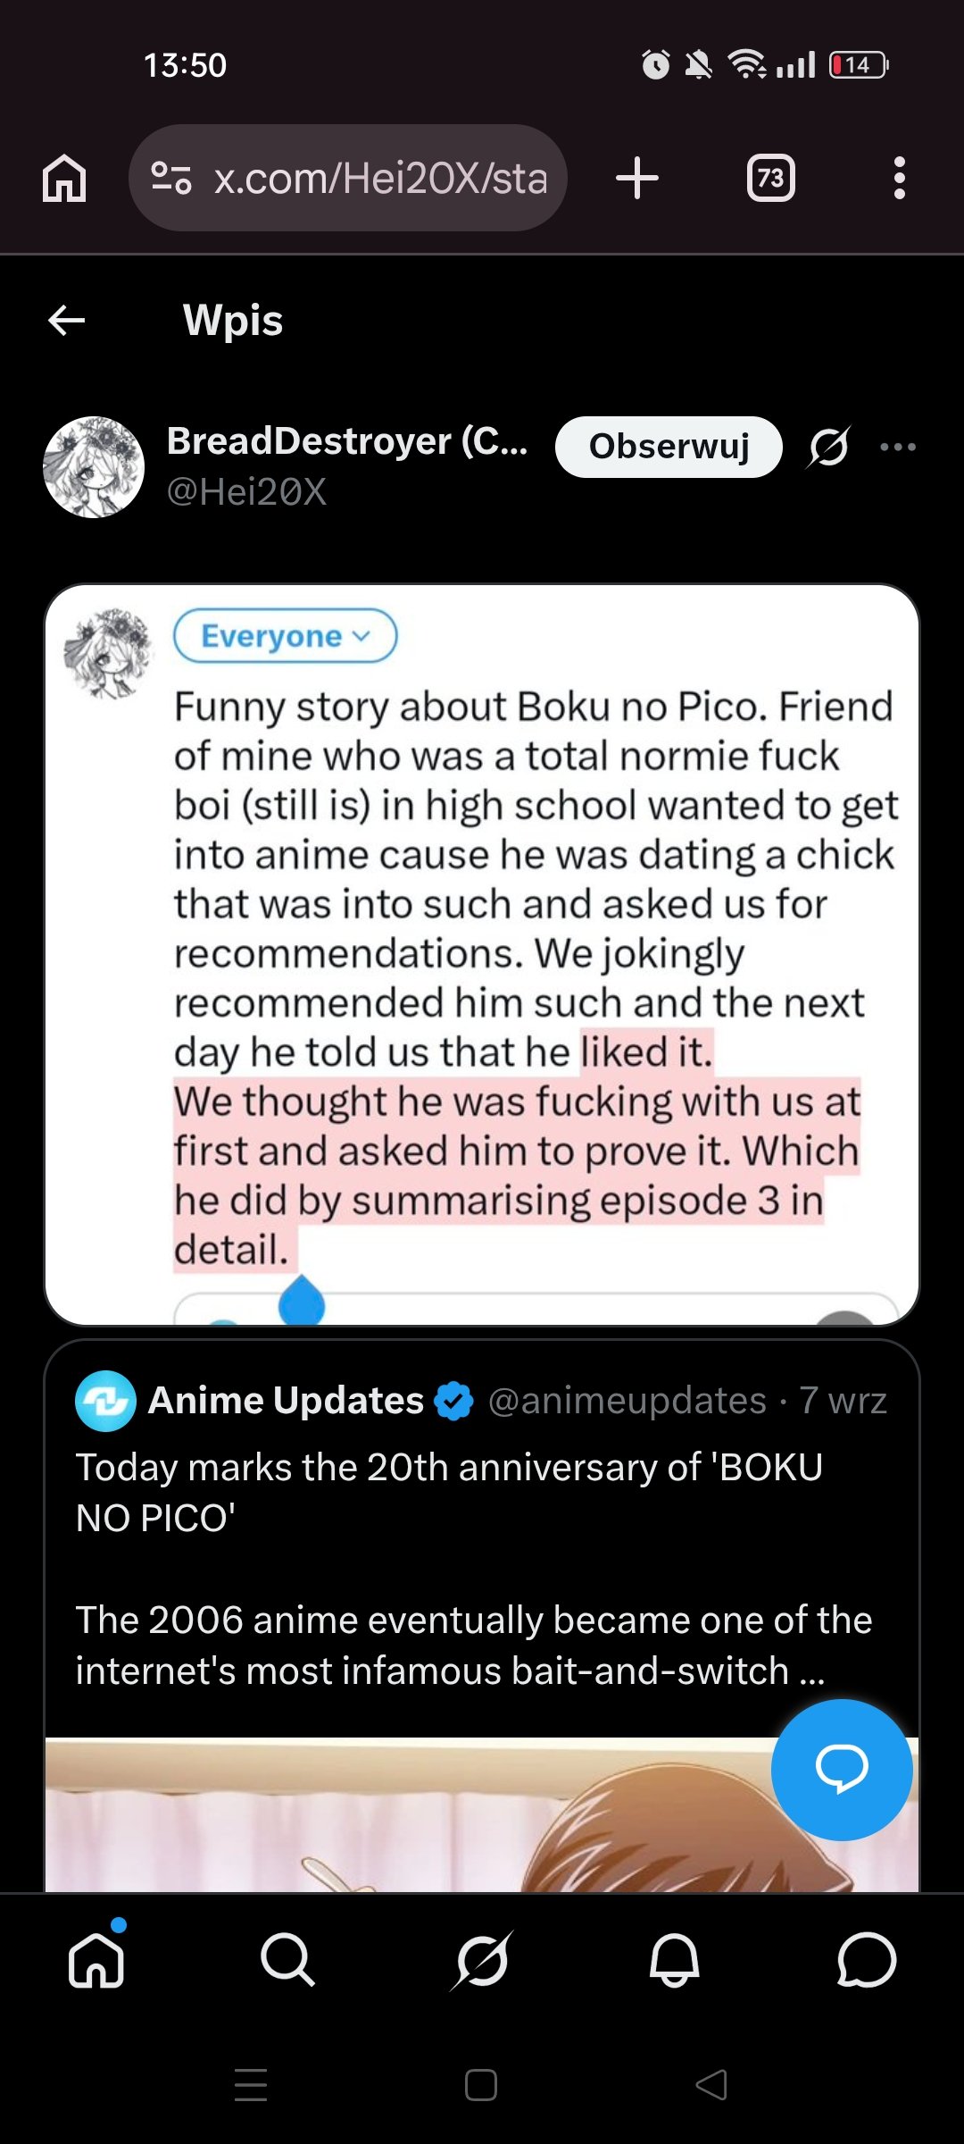The image size is (964, 2144).
Task: Open Messages chat bubble in bottom bar
Action: pyautogui.click(x=866, y=1960)
